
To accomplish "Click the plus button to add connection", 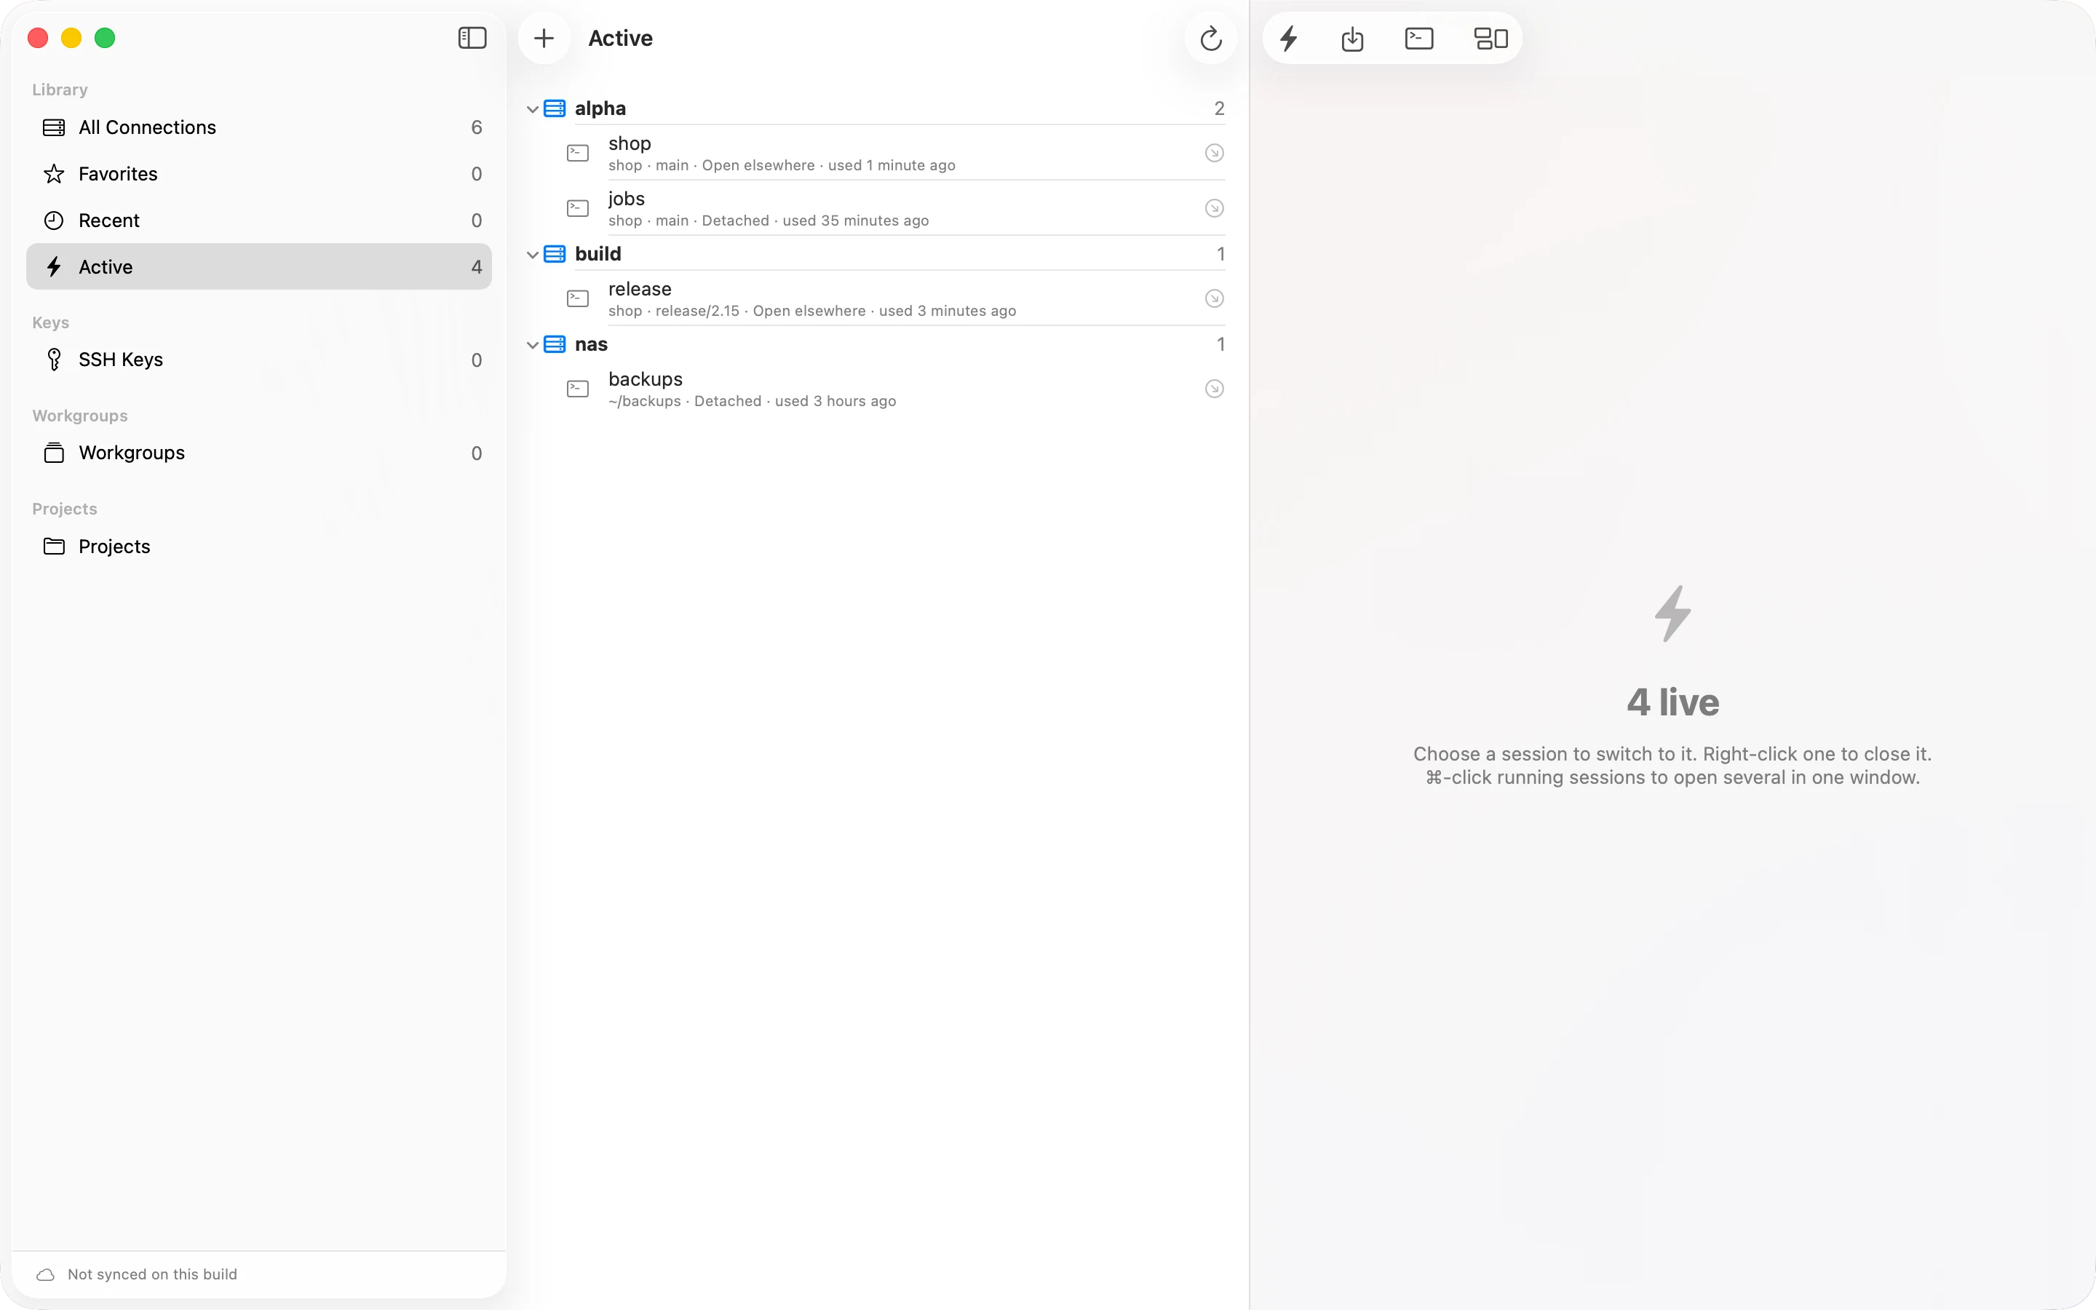I will point(544,38).
